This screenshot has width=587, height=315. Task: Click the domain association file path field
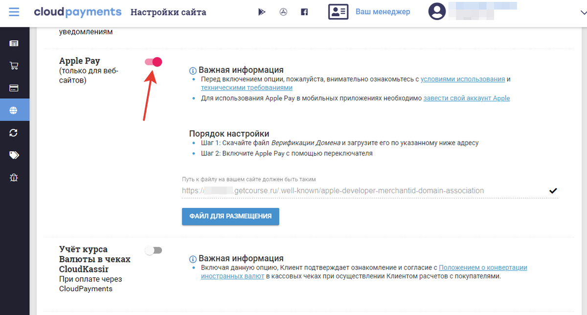click(x=370, y=190)
